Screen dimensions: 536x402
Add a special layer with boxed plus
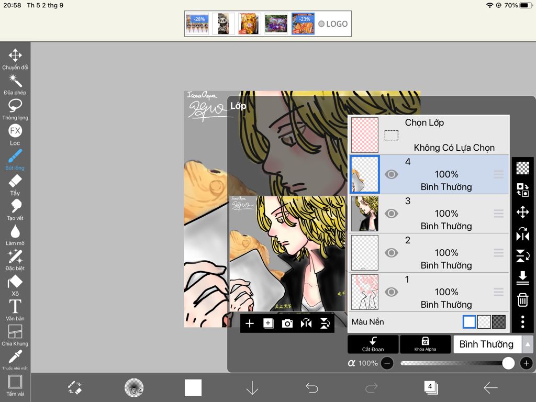(x=269, y=323)
